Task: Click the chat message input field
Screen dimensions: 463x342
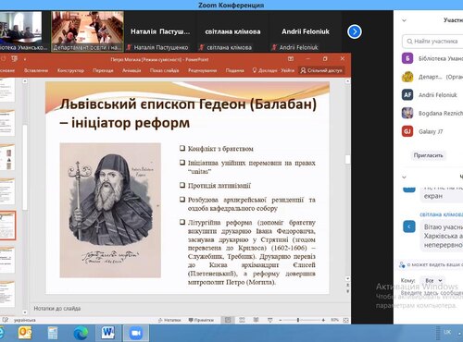Action: click(432, 293)
